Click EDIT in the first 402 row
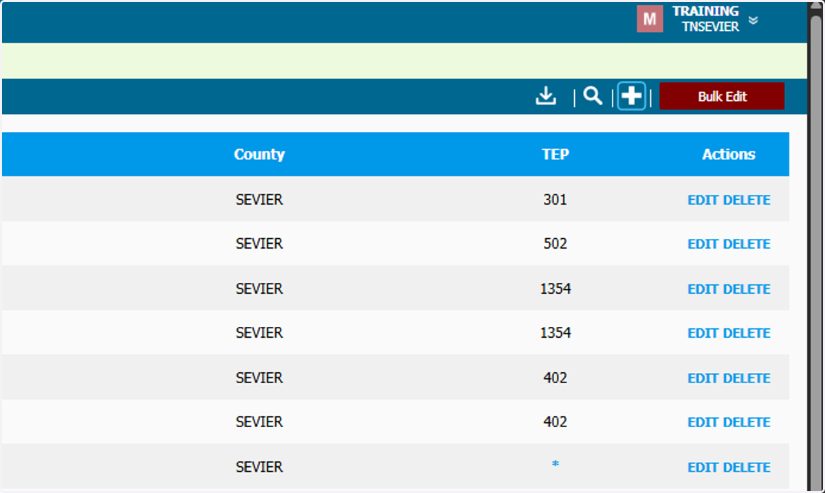Image resolution: width=825 pixels, height=493 pixels. [x=703, y=378]
